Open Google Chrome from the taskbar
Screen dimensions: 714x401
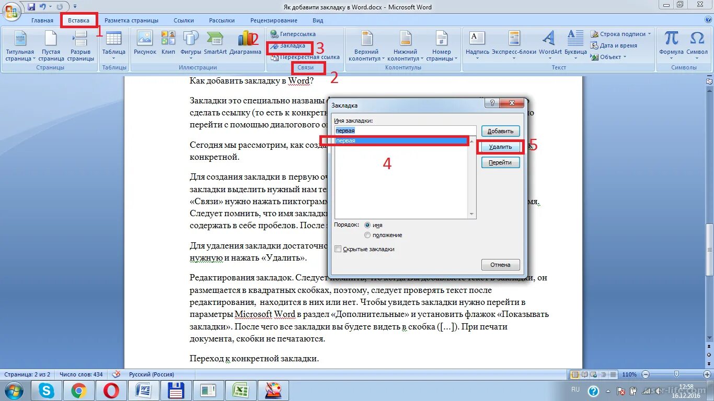79,391
